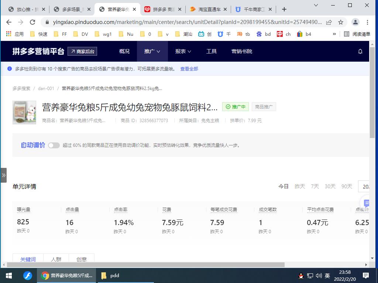This screenshot has width=378, height=283.
Task: Click the rabbit food product thumbnail
Action: [24, 113]
